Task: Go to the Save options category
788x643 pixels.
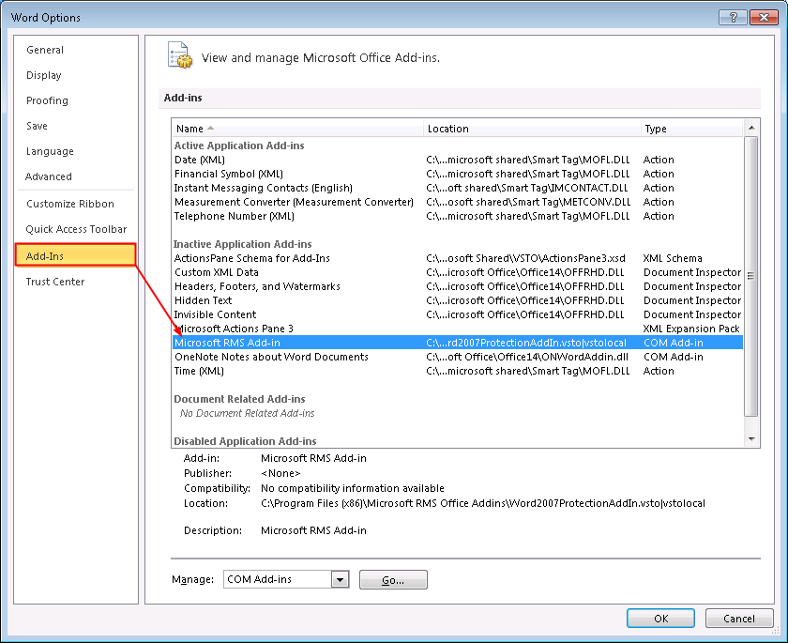Action: pyautogui.click(x=37, y=126)
